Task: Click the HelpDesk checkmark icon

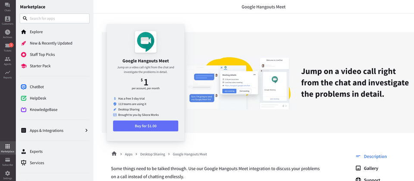Action: (x=24, y=98)
